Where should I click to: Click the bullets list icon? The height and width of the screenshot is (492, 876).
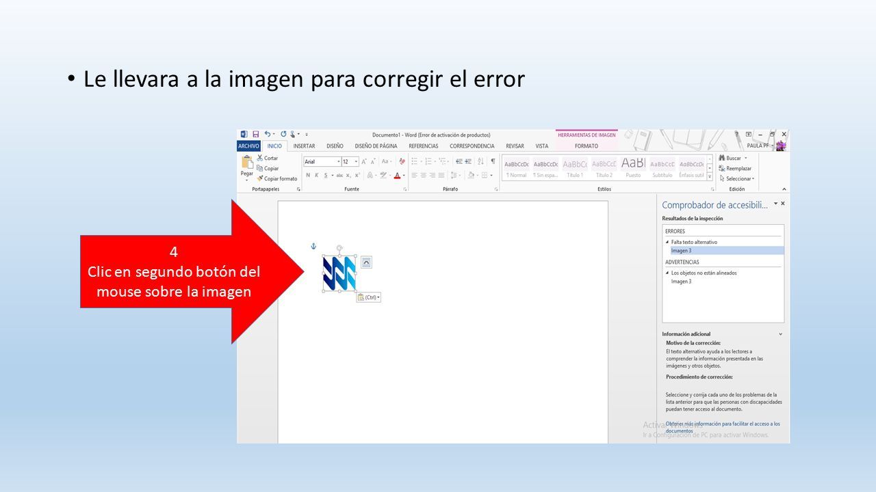point(415,162)
